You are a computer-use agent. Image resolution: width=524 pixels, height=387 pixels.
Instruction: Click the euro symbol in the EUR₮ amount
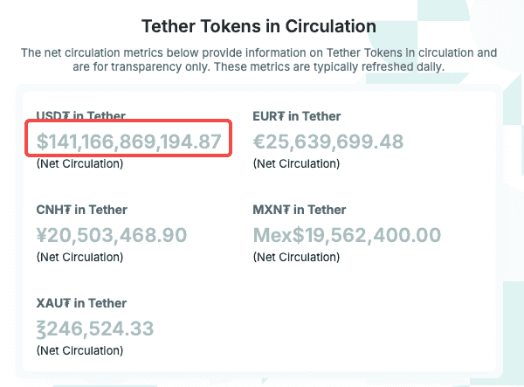tap(259, 142)
